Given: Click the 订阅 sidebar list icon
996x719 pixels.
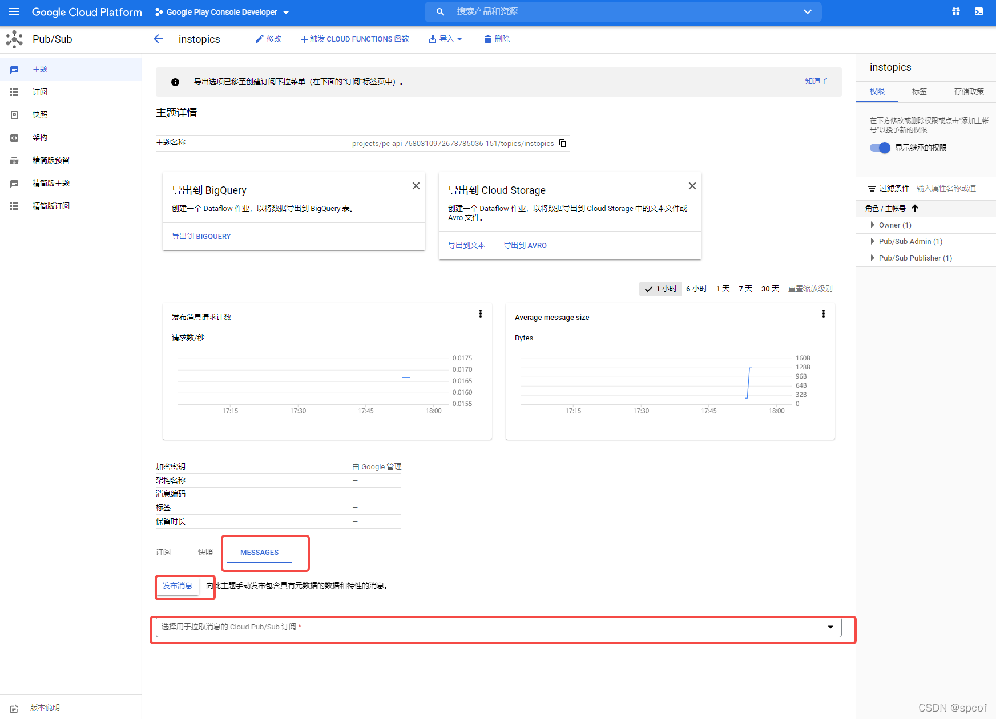Looking at the screenshot, I should pyautogui.click(x=14, y=92).
